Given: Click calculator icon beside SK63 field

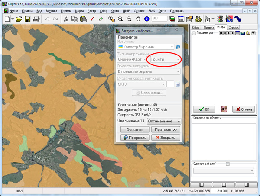Looking at the screenshot, I should [x=178, y=84].
